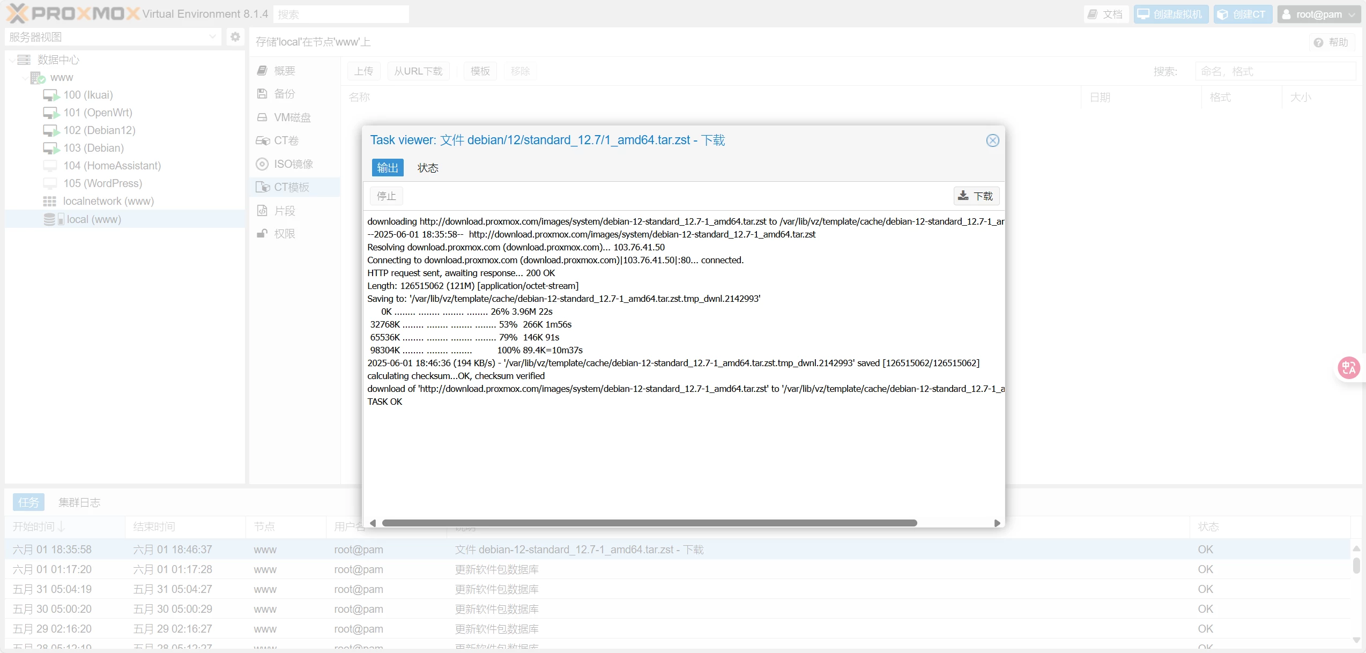The height and width of the screenshot is (653, 1366).
Task: Switch to 集群日志 tab
Action: (79, 502)
